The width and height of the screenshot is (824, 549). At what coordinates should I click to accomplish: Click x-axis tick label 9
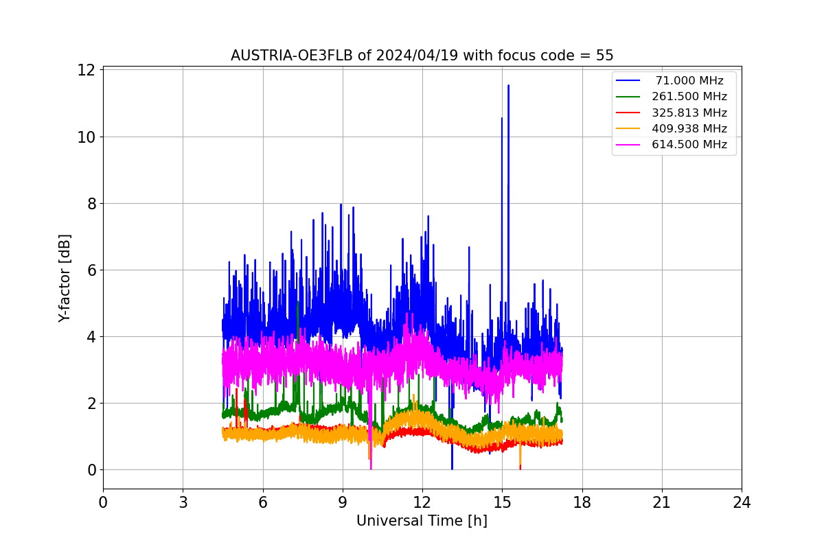(x=342, y=502)
